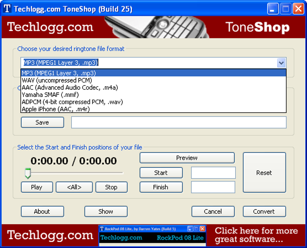
Task: Click the save path input field
Action: pos(179,123)
